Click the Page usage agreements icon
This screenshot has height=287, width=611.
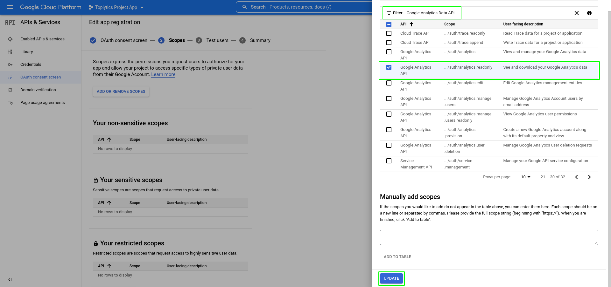(x=10, y=103)
